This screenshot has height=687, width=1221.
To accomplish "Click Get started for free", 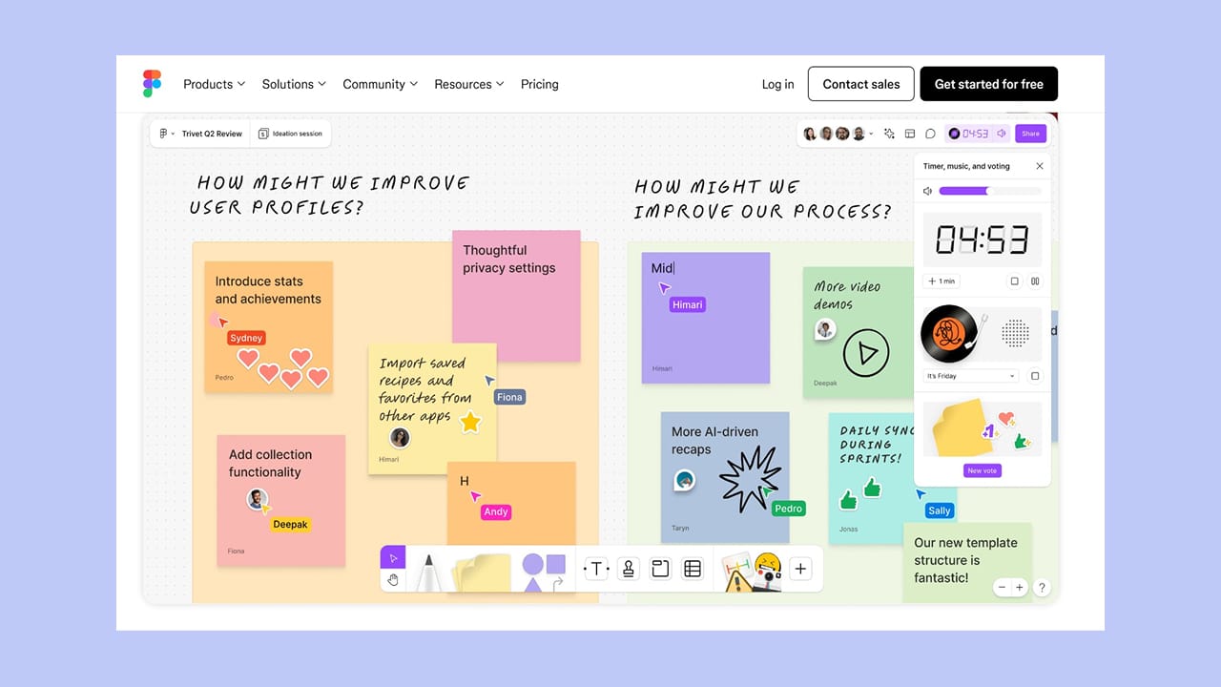I will point(988,84).
